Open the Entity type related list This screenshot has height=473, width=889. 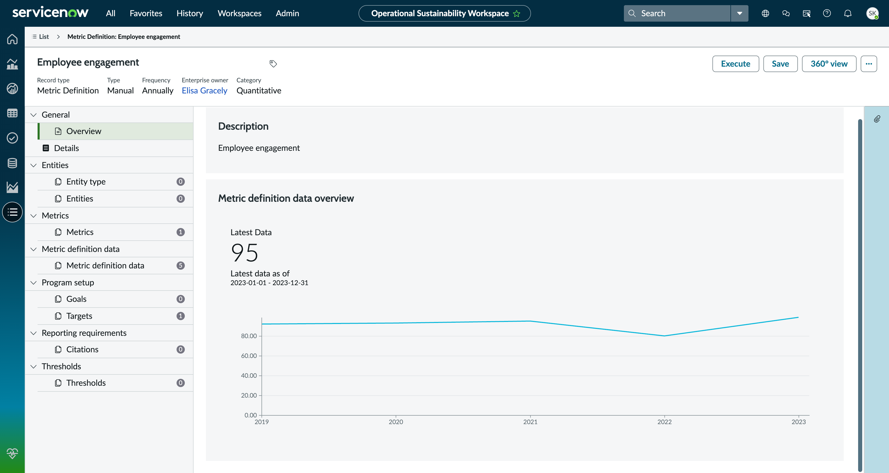pyautogui.click(x=115, y=182)
